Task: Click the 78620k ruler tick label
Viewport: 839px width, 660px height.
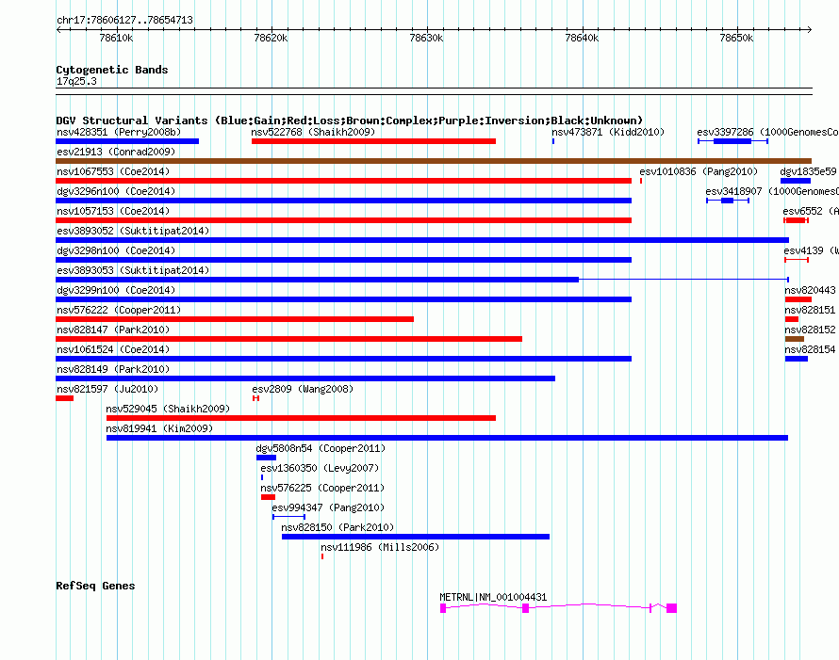Action: tap(271, 38)
